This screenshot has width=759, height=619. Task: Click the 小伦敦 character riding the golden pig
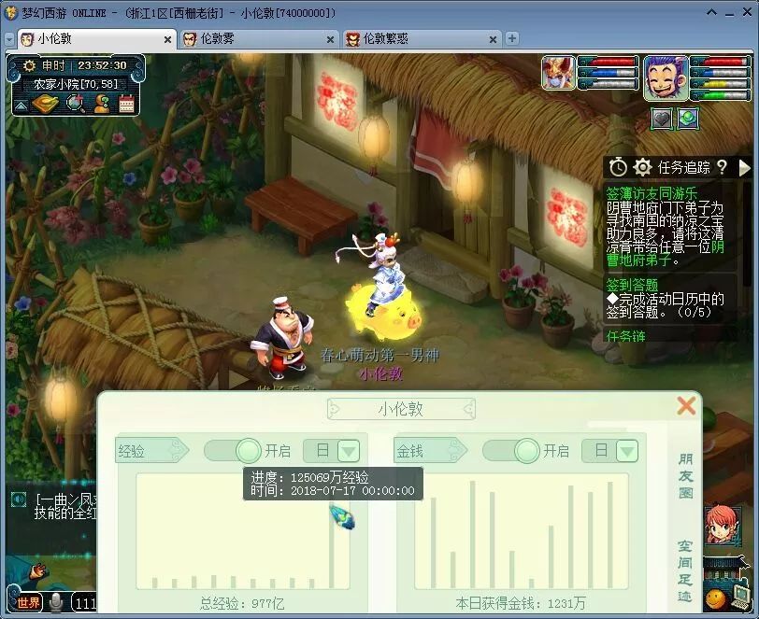[383, 288]
